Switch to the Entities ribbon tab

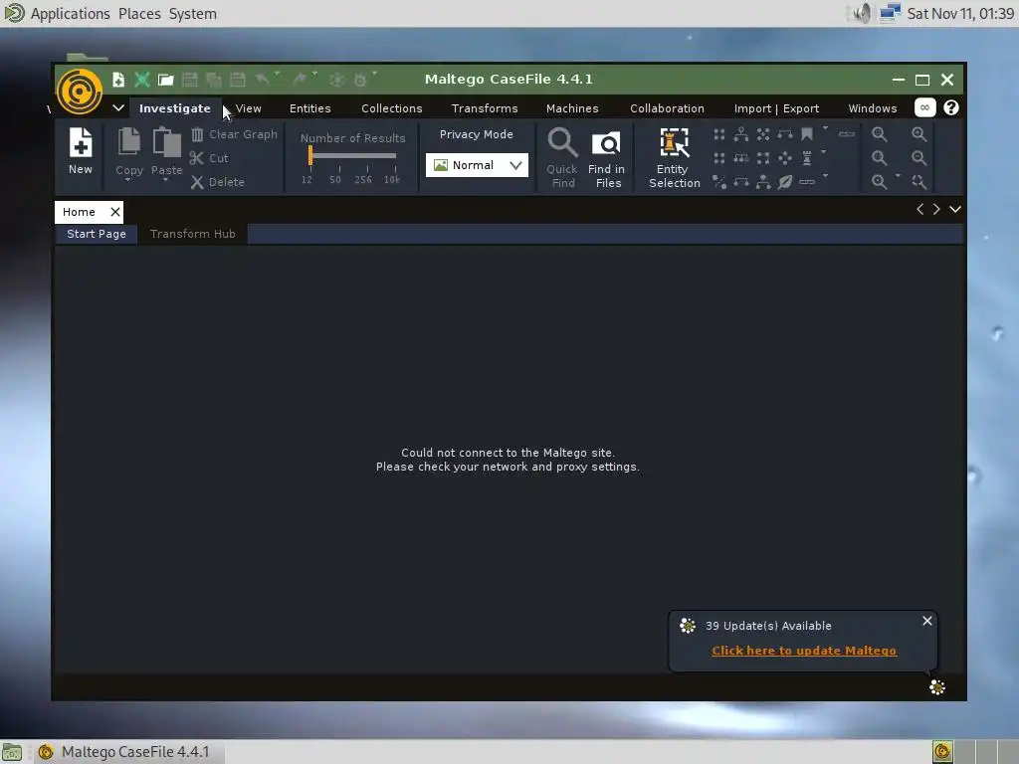click(310, 108)
